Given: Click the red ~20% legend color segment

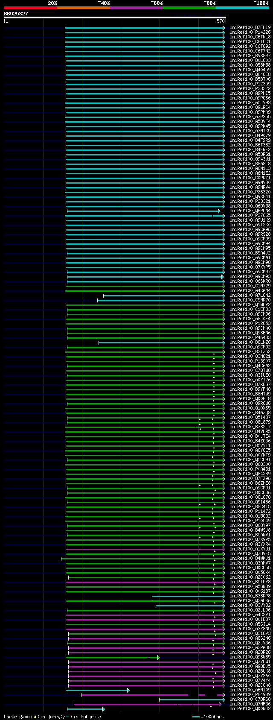Looking at the screenshot, I should 31,8.
